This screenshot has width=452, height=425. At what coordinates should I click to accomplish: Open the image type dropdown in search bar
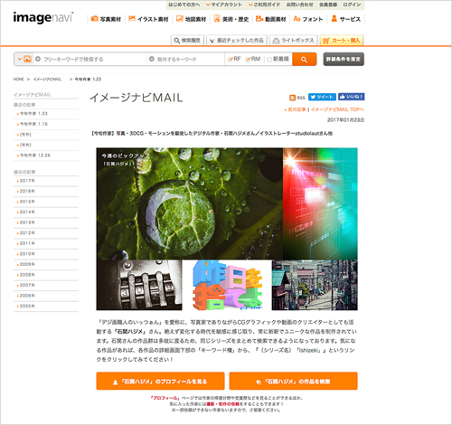pos(24,59)
